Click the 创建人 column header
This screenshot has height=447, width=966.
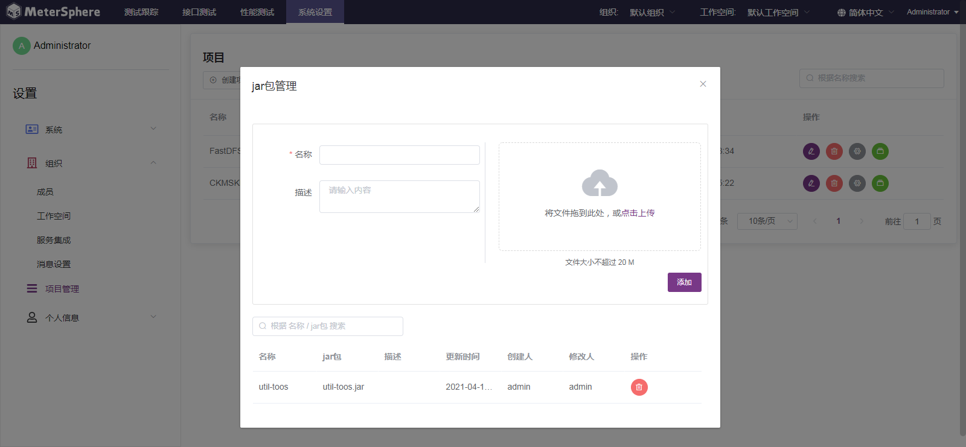(520, 357)
